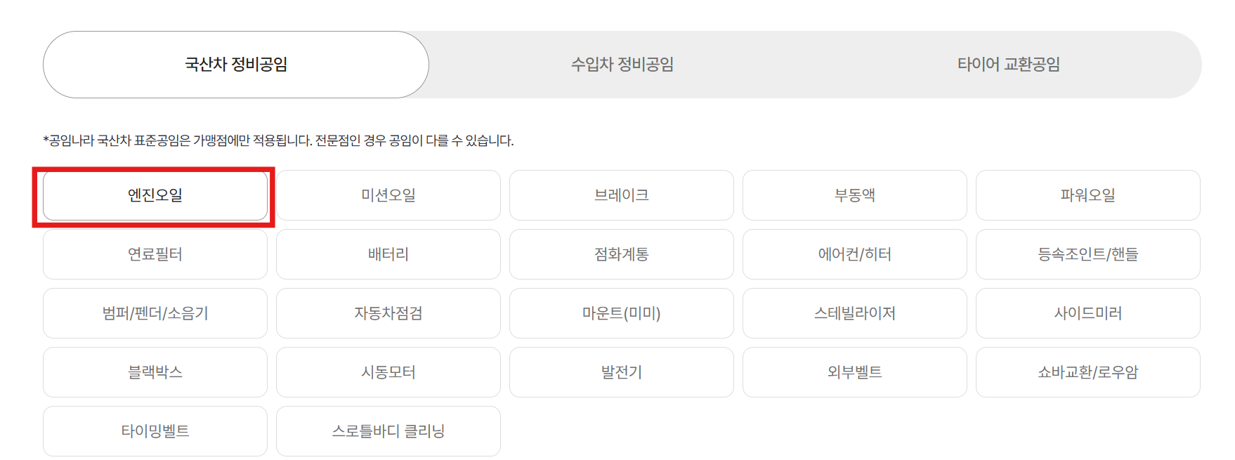Click the 마운트(미미) button
This screenshot has height=460, width=1235.
click(x=622, y=313)
